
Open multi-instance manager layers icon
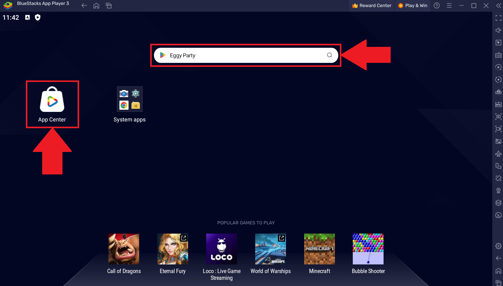coord(498,203)
